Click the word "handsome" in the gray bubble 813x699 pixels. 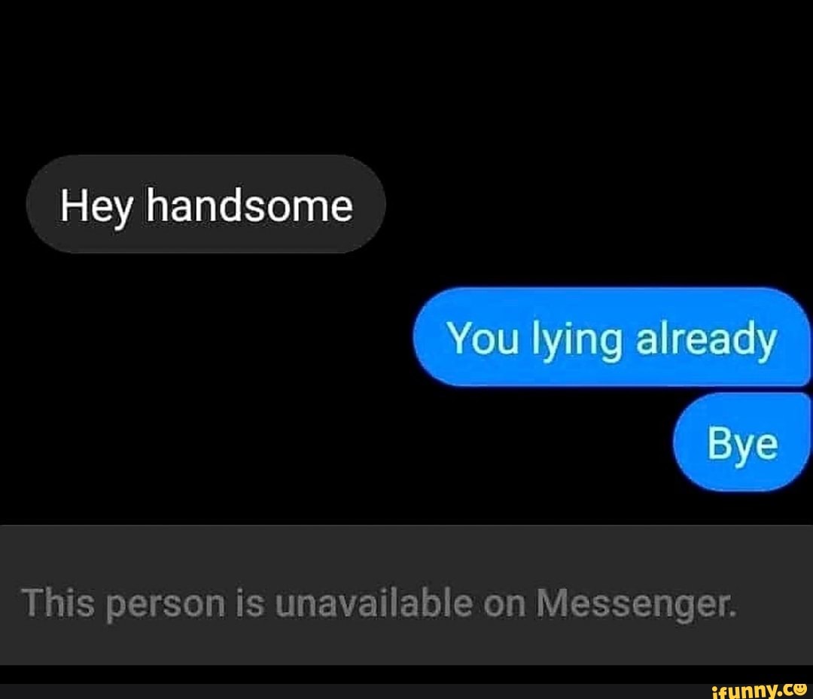[249, 205]
